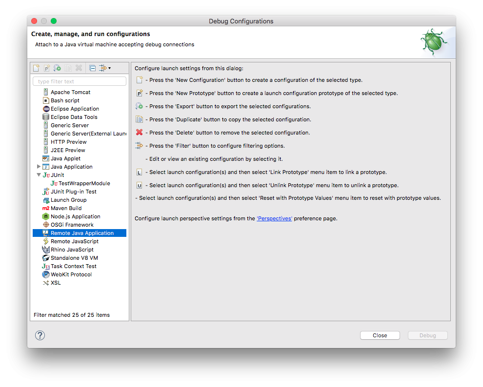483x387 pixels.
Task: Select the TestWrapperModule JUnit configuration
Action: tap(84, 183)
